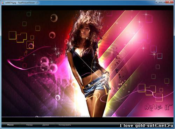Click the large bubble near top left squares
The height and width of the screenshot is (129, 175).
coord(54,18)
